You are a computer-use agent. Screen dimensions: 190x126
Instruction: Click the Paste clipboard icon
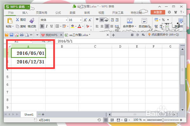[10, 21]
